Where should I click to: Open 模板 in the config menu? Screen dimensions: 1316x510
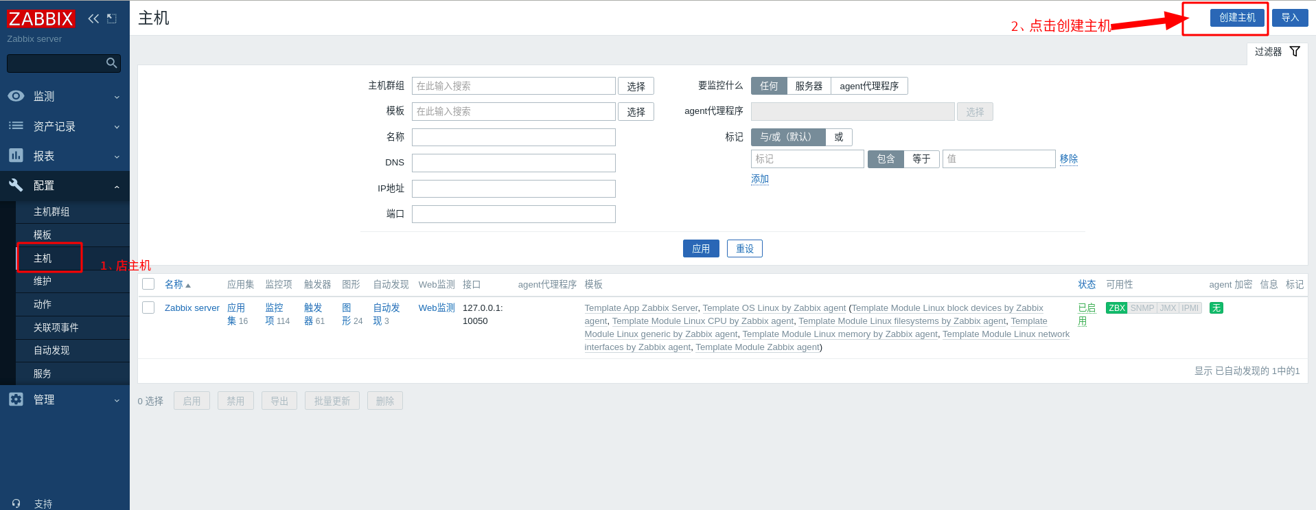click(x=72, y=235)
